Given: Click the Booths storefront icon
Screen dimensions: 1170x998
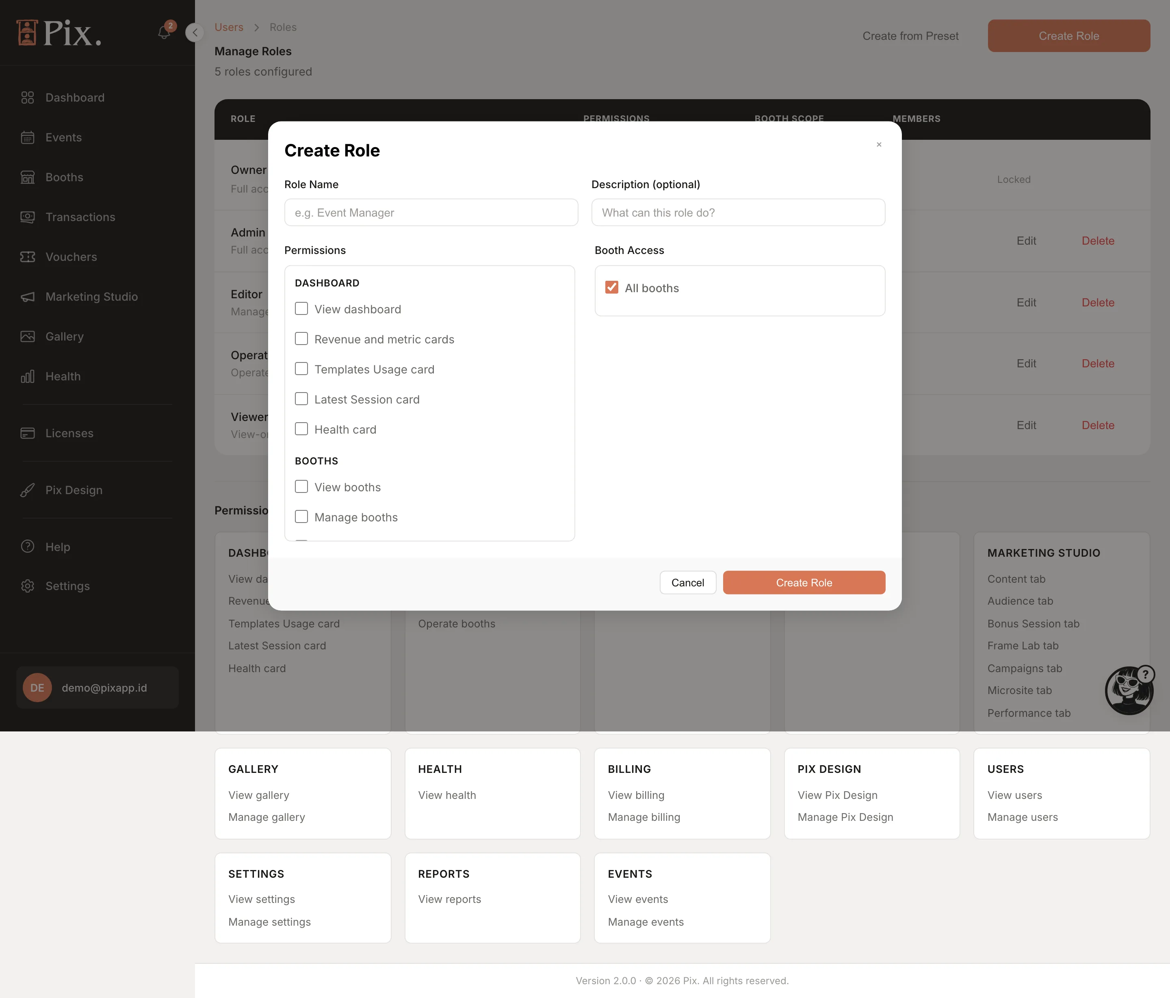Looking at the screenshot, I should [28, 177].
